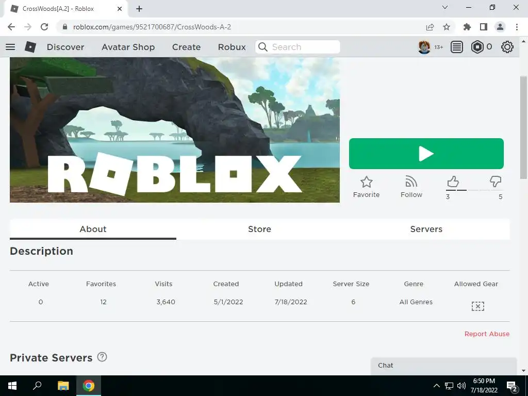The height and width of the screenshot is (396, 528).
Task: Click the Report Abuse link
Action: [x=487, y=334]
